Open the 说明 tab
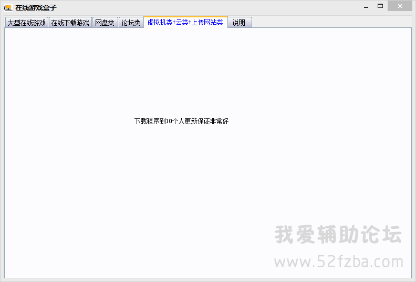The width and height of the screenshot is (416, 282). click(x=240, y=23)
